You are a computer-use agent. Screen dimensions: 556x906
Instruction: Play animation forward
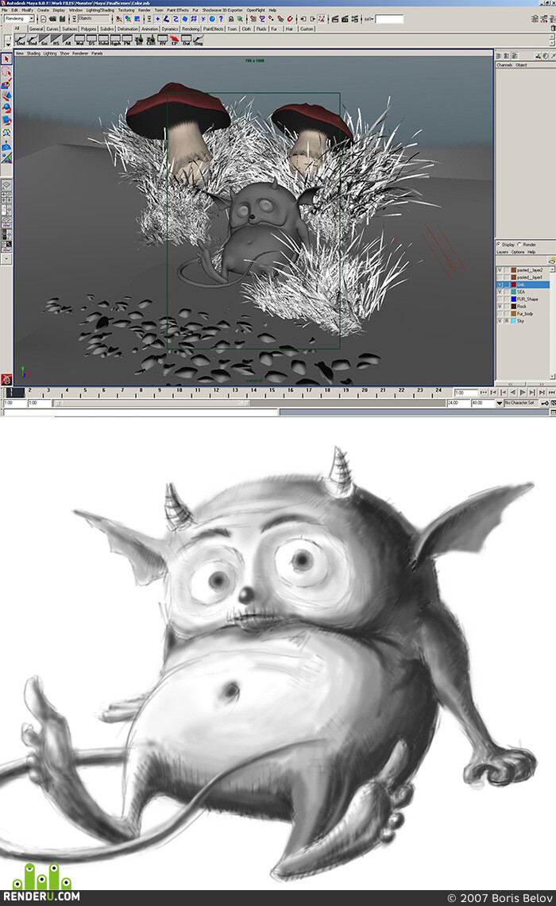523,393
